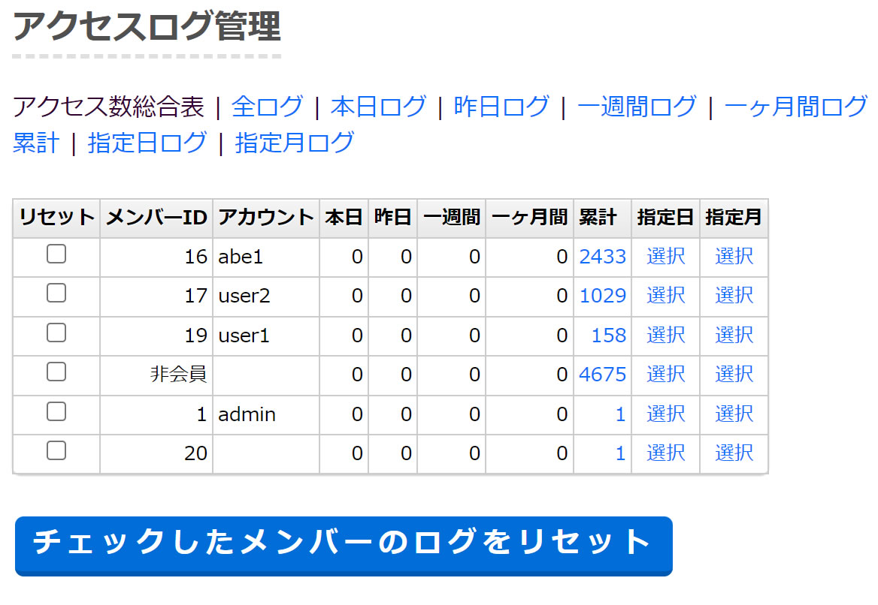Open the 全ログ link
The height and width of the screenshot is (605, 878).
tap(268, 107)
